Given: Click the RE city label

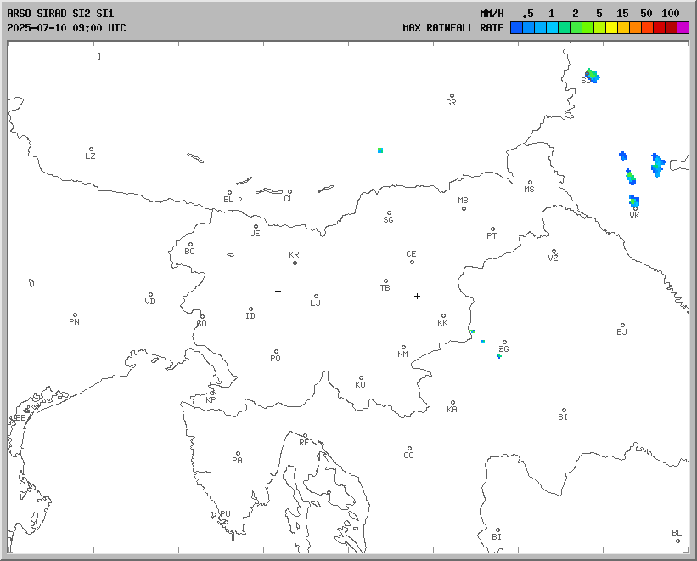Looking at the screenshot, I should (304, 443).
